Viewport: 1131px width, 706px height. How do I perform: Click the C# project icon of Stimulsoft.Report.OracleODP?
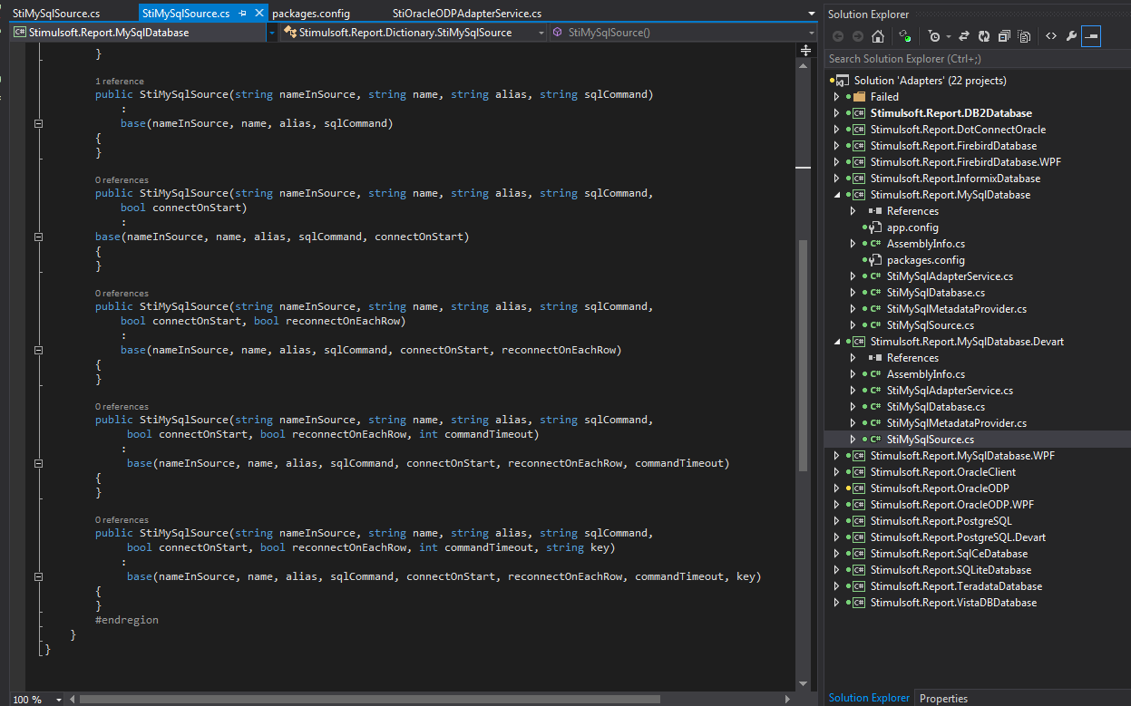pyautogui.click(x=858, y=488)
